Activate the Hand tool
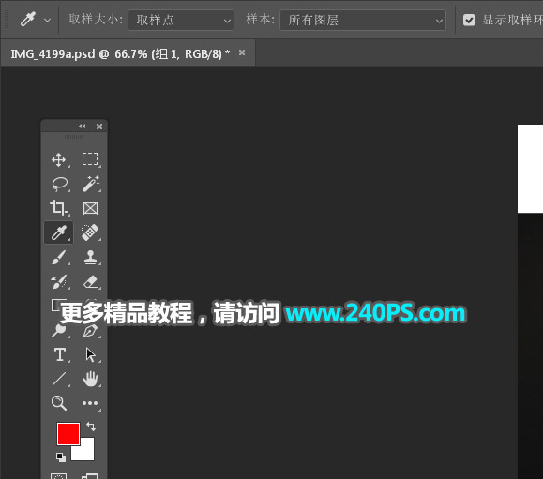Viewport: 543px width, 479px height. pos(90,379)
